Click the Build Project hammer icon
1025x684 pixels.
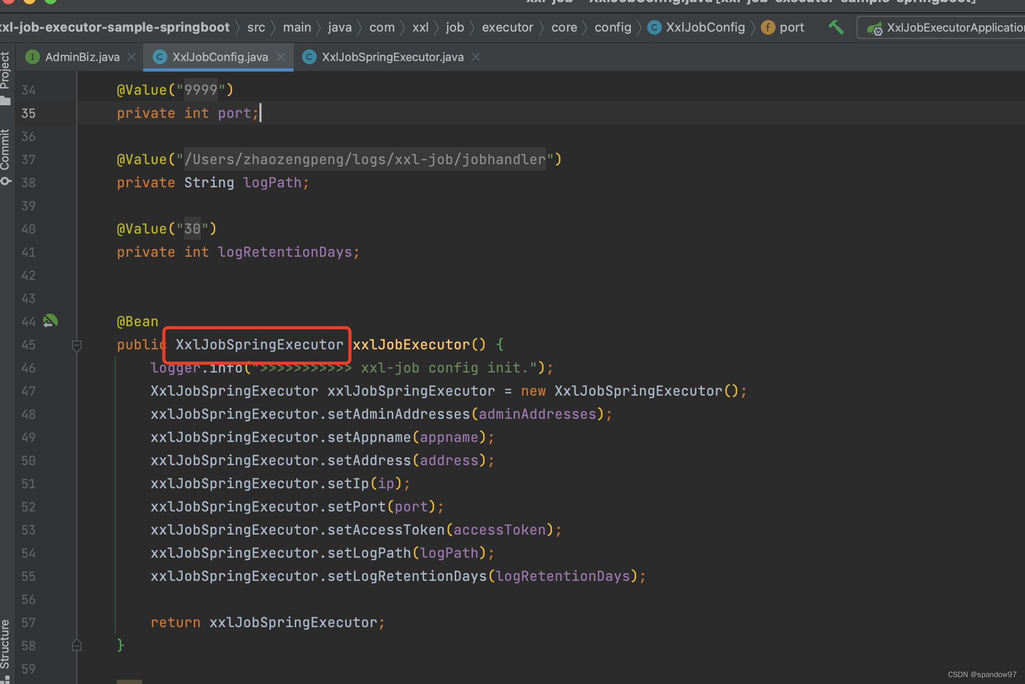click(836, 27)
